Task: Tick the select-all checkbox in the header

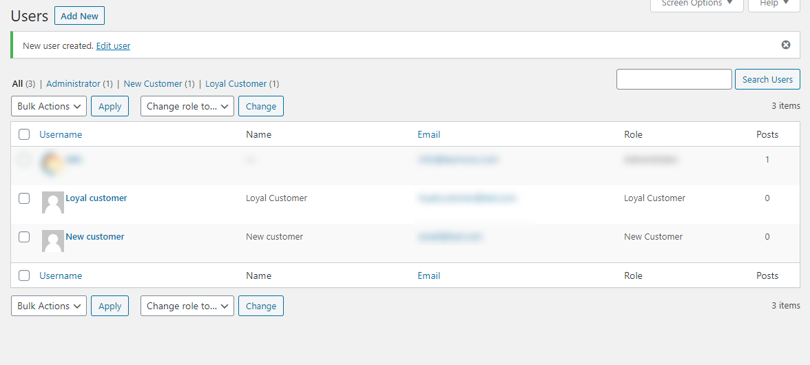Action: point(24,134)
